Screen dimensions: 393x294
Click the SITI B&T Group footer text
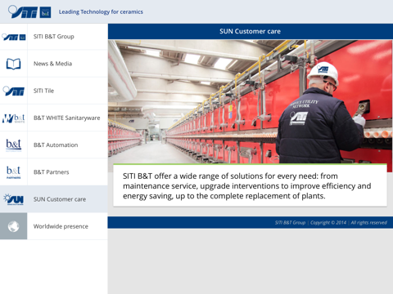[290, 223]
